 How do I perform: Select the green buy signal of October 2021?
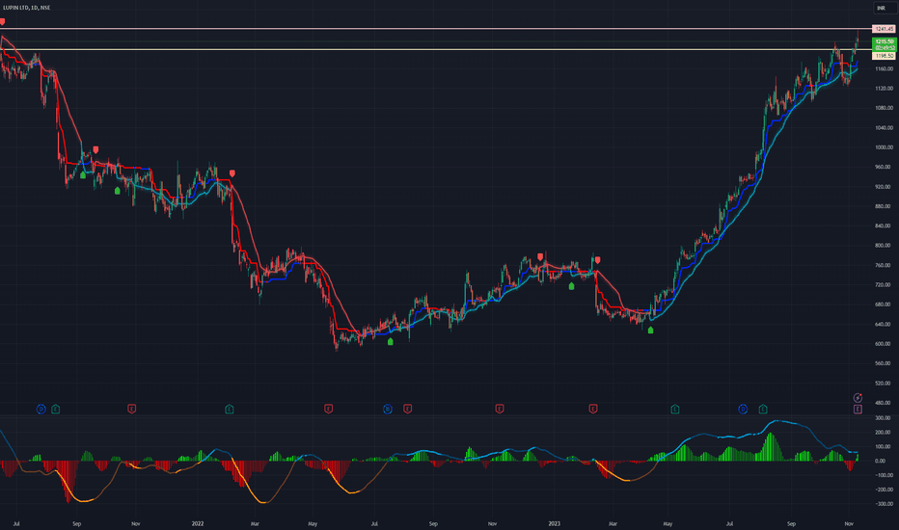tap(118, 190)
